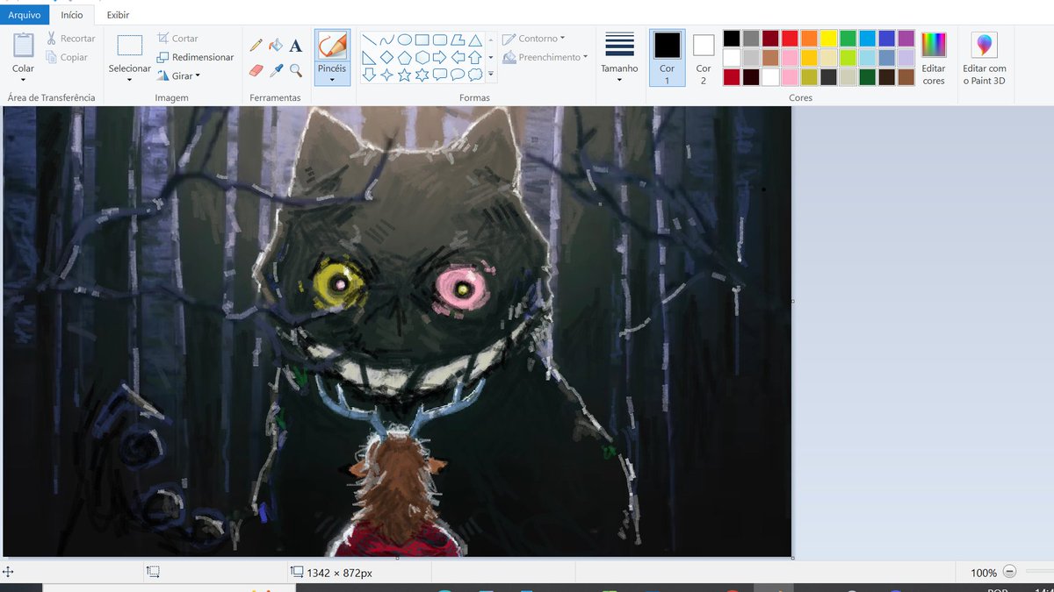The width and height of the screenshot is (1054, 592).
Task: Choose the hexagon shape
Action: (422, 57)
